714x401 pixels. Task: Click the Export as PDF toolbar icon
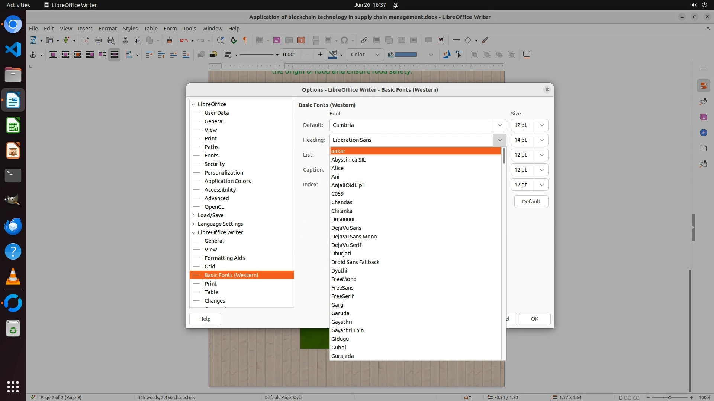86,40
